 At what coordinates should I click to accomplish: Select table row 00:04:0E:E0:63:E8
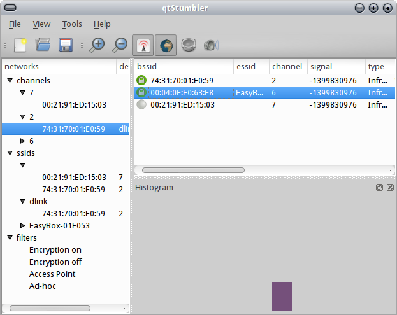(264, 92)
